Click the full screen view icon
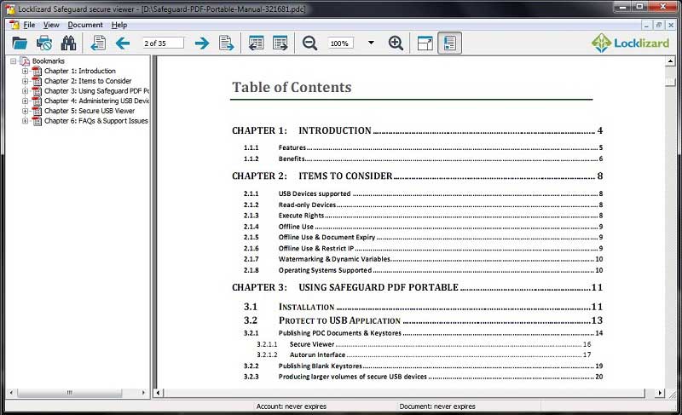The width and height of the screenshot is (682, 415). (x=425, y=43)
